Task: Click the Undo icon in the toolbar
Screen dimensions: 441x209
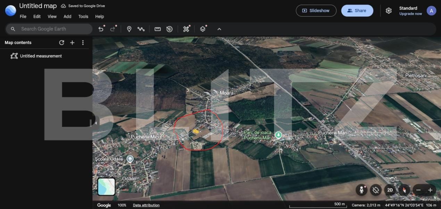Action: (101, 29)
